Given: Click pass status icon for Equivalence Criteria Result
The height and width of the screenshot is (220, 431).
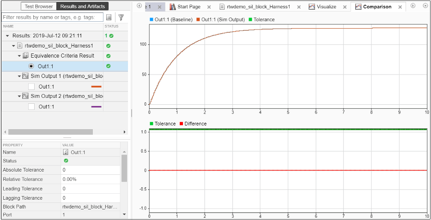Looking at the screenshot, I should pos(108,56).
